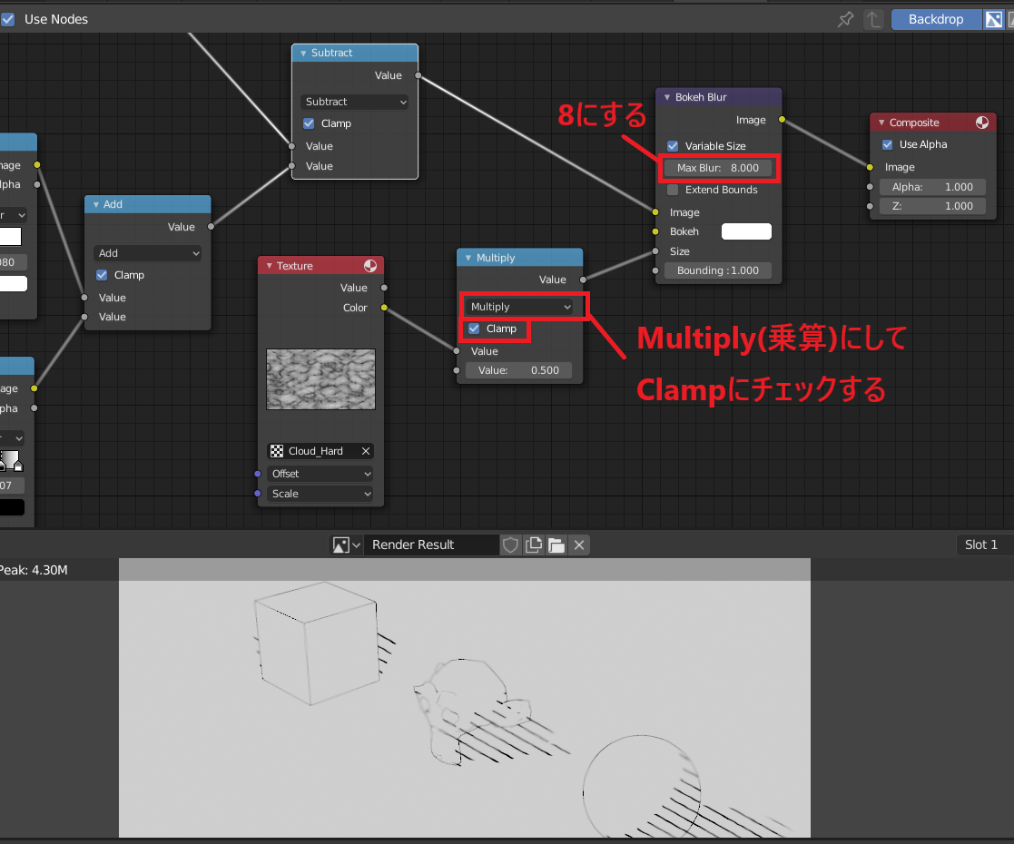
Task: Open the Scale dropdown in Texture node
Action: point(320,494)
